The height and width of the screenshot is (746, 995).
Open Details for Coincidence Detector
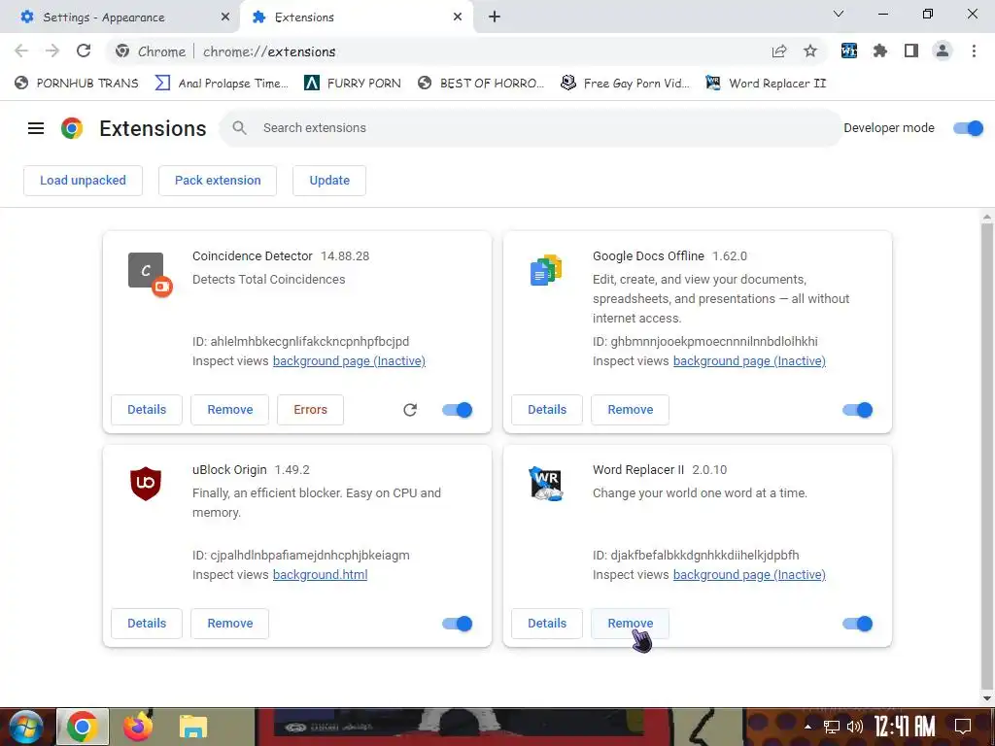(147, 410)
